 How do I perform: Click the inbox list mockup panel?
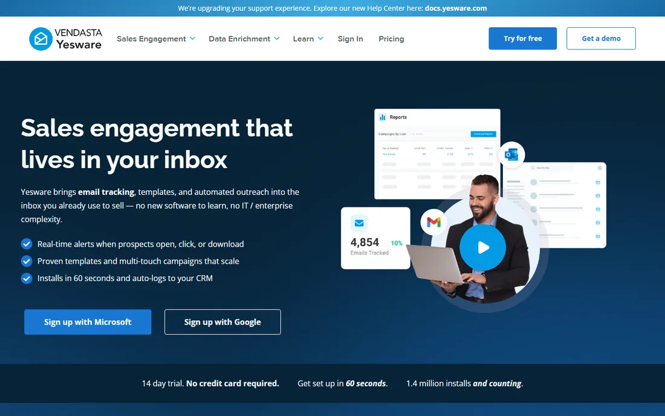pyautogui.click(x=556, y=205)
